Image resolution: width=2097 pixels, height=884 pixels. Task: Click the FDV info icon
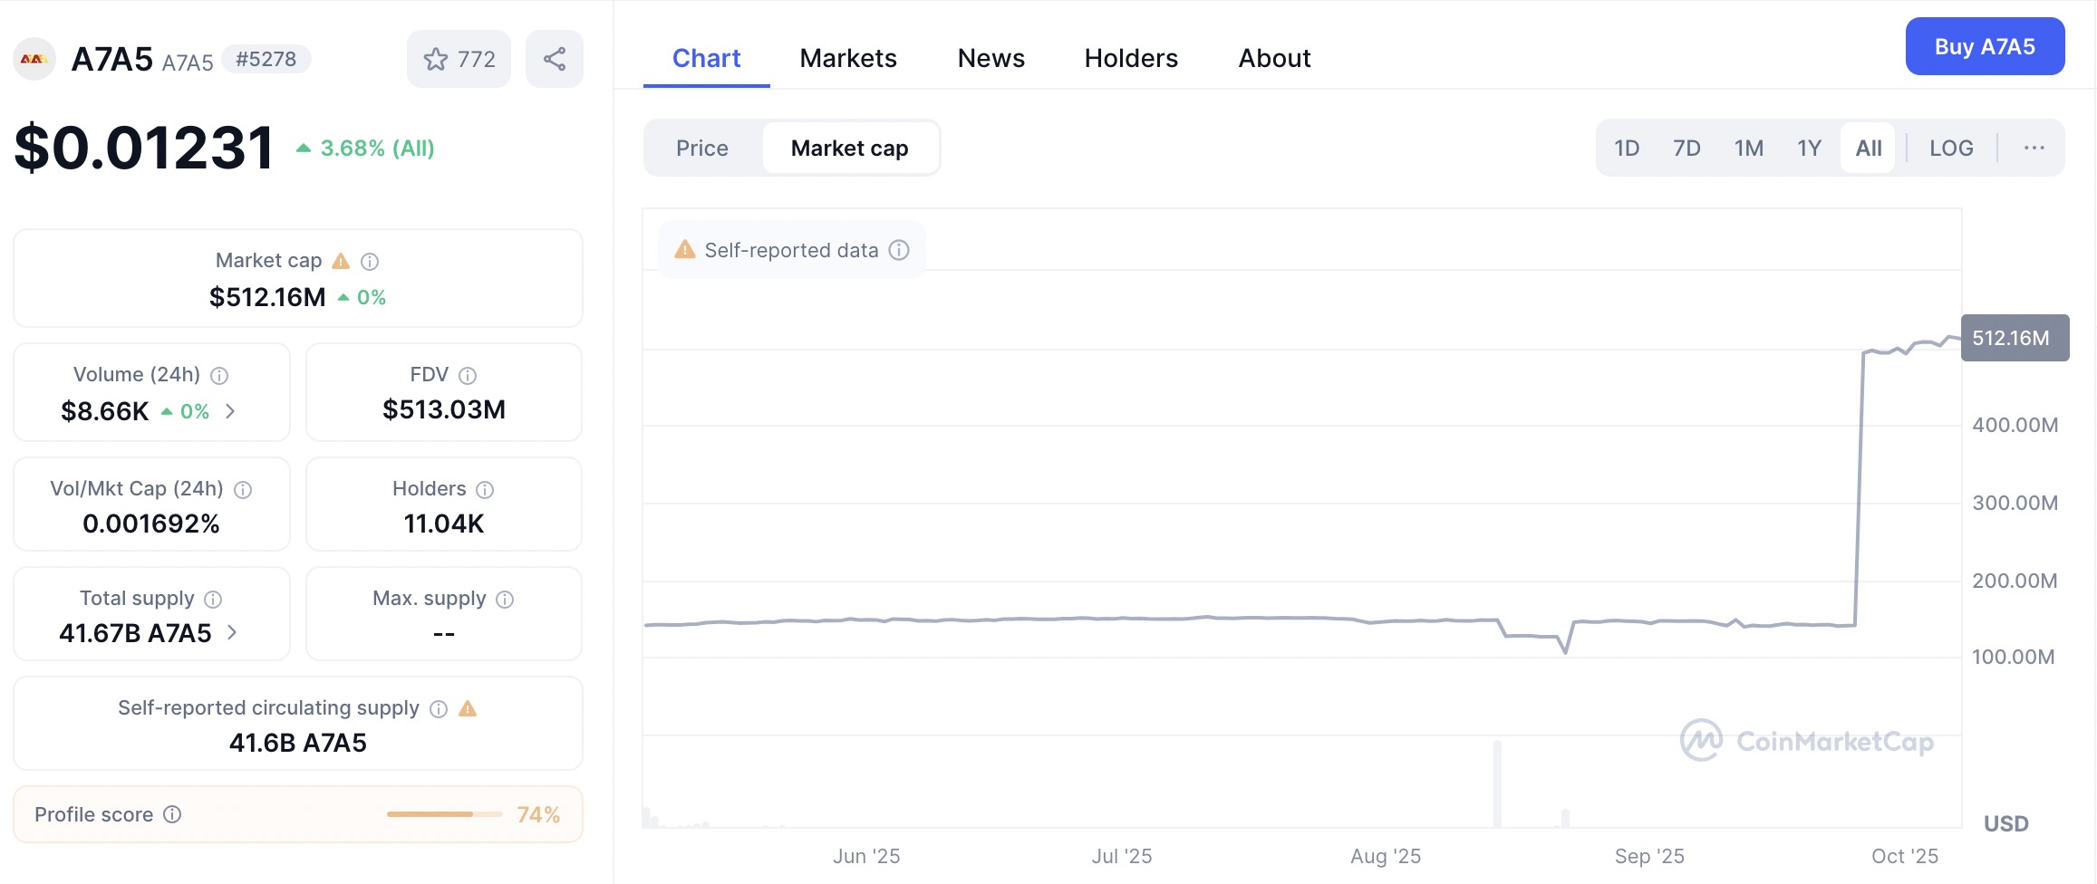[468, 376]
